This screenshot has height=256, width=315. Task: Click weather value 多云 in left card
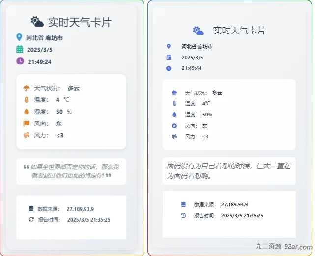coord(74,88)
